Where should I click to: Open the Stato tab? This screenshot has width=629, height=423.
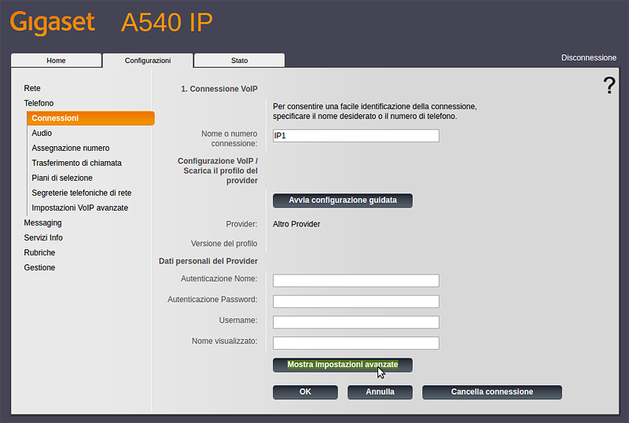(x=240, y=61)
